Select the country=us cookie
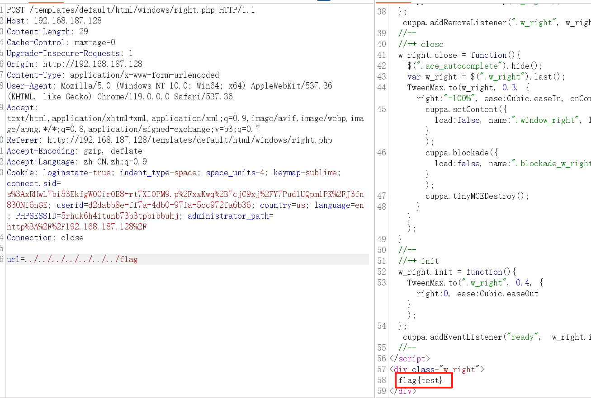The height and width of the screenshot is (398, 591). 285,205
